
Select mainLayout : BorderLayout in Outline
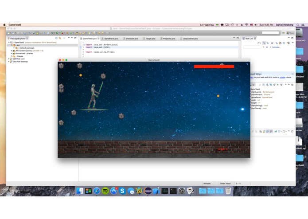click(x=262, y=92)
